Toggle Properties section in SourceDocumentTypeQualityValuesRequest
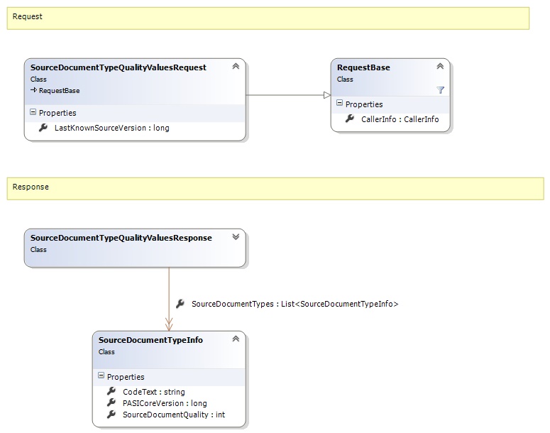The width and height of the screenshot is (550, 433). pyautogui.click(x=33, y=113)
